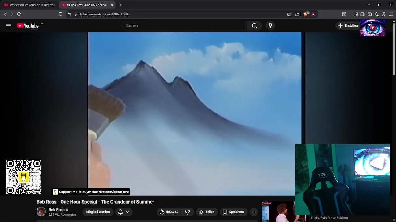396x222 pixels.
Task: Click the share icon in the address bar
Action: pos(297,14)
